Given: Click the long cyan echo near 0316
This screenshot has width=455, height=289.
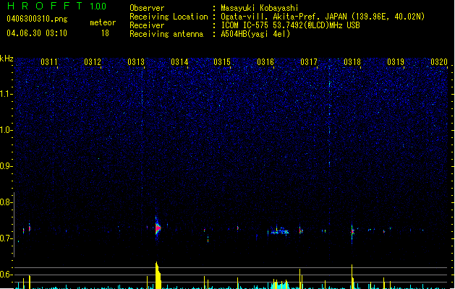Looking at the screenshot, I should point(279,231).
